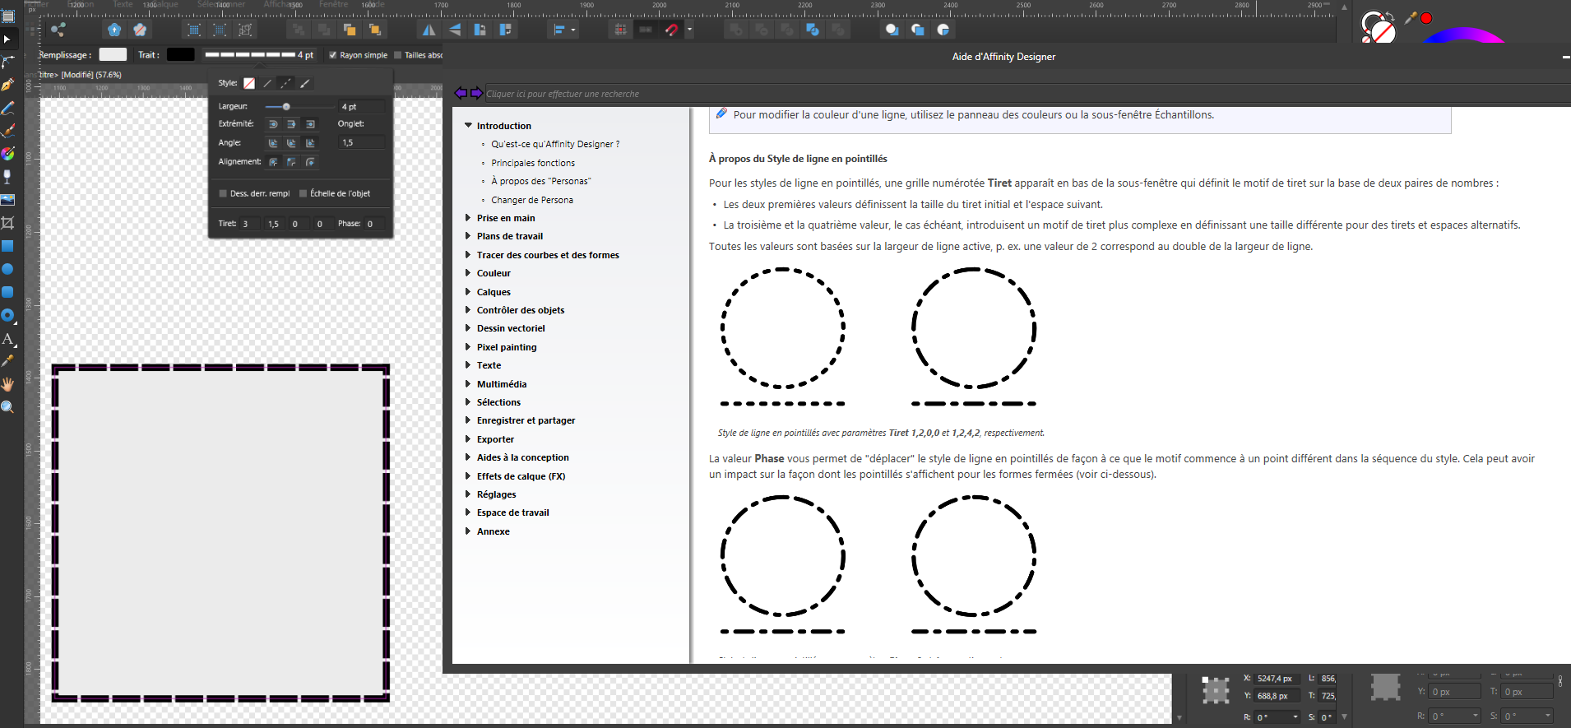Open the Principales fonctions topic
The image size is (1571, 728).
533,163
